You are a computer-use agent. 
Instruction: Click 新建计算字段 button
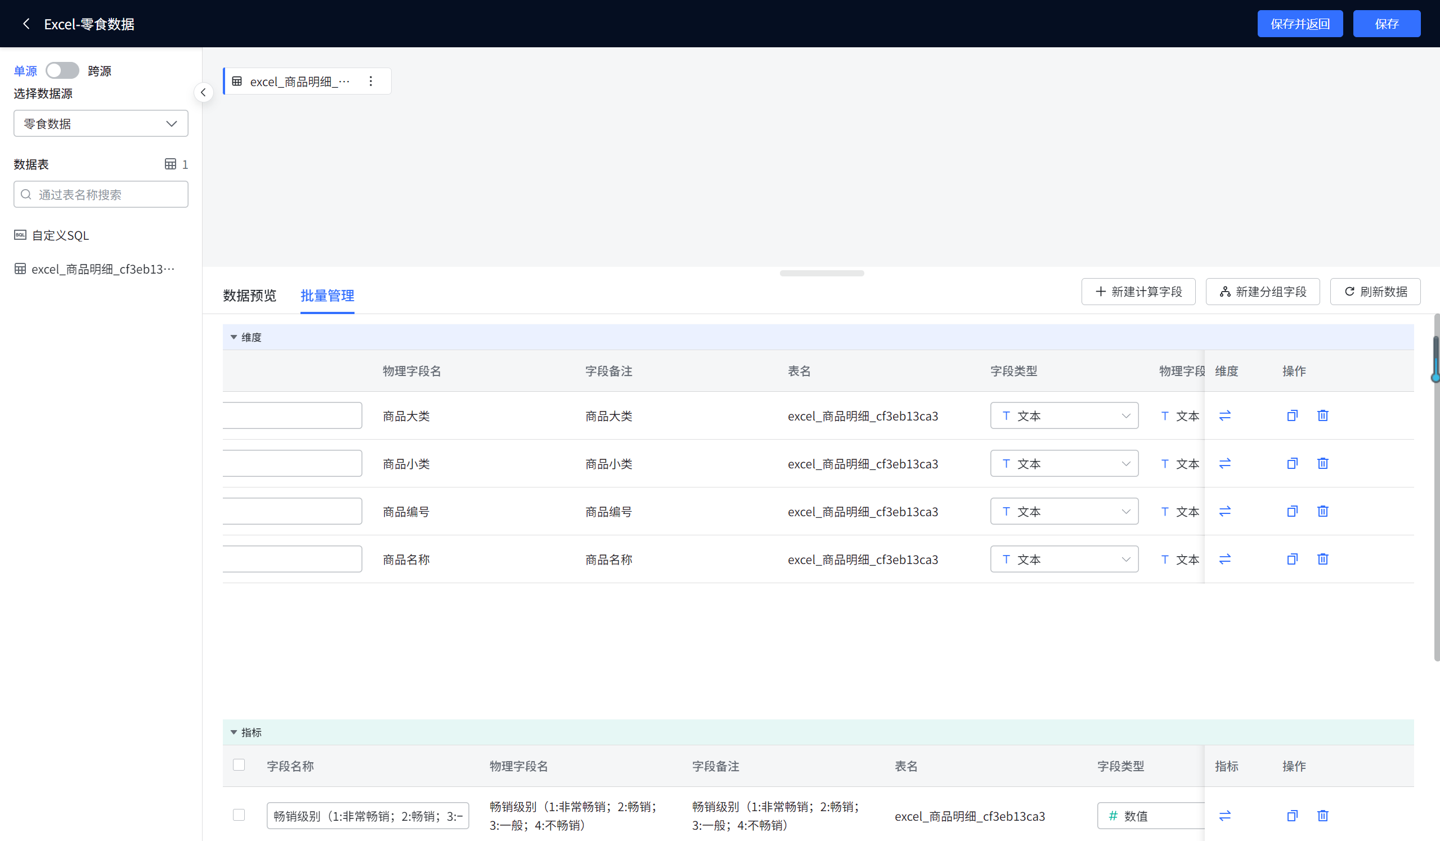[x=1138, y=292]
